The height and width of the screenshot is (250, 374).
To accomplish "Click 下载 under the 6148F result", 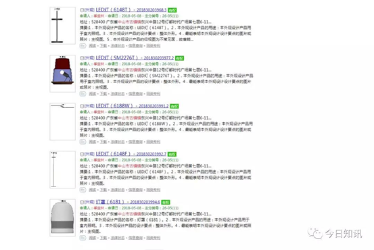I will pyautogui.click(x=103, y=190).
